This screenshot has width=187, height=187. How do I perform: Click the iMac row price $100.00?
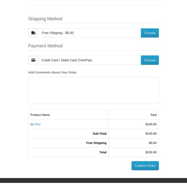pos(151,124)
